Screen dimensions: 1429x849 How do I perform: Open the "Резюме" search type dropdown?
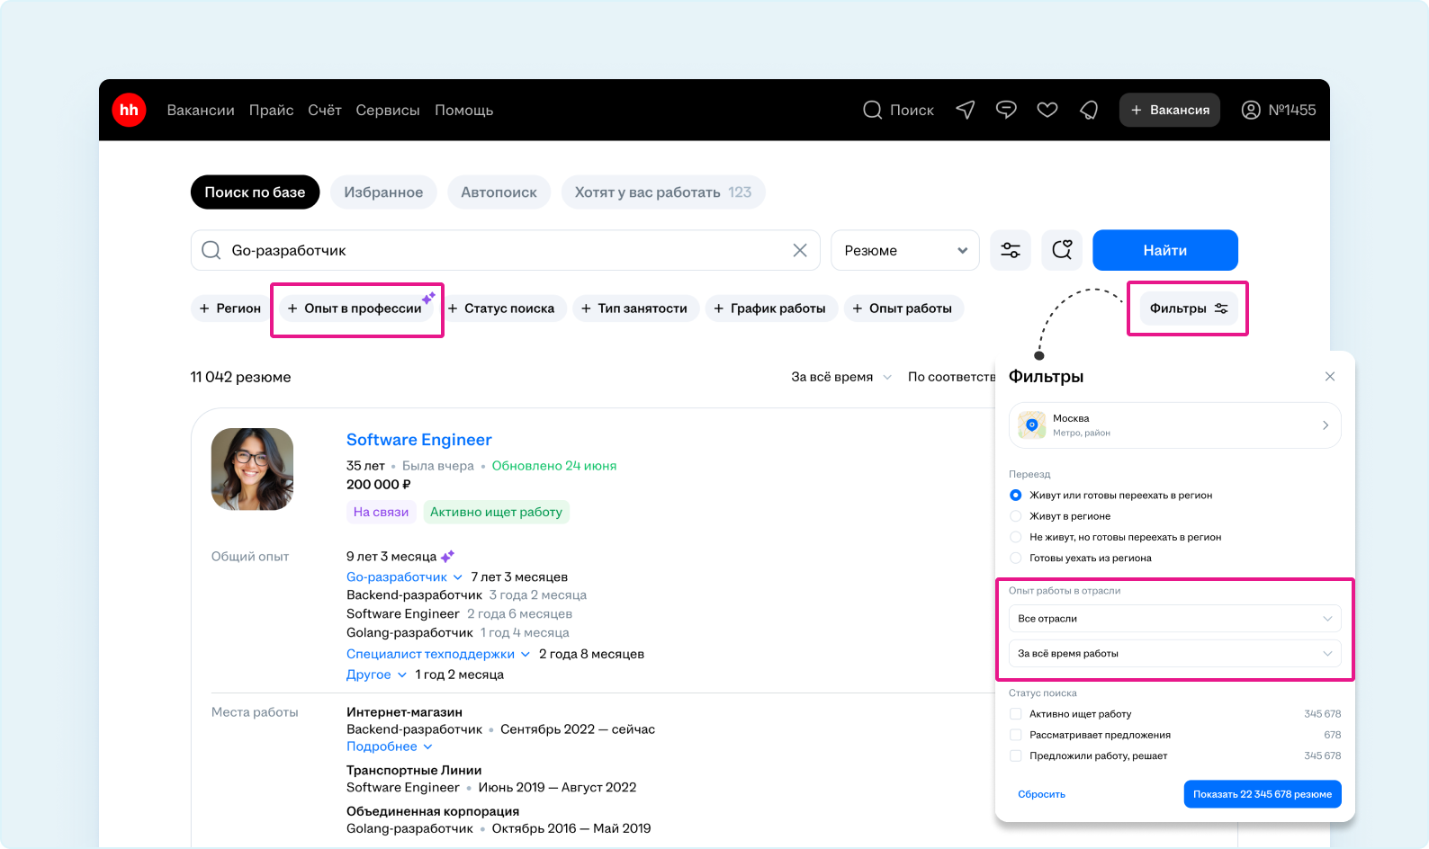coord(904,250)
